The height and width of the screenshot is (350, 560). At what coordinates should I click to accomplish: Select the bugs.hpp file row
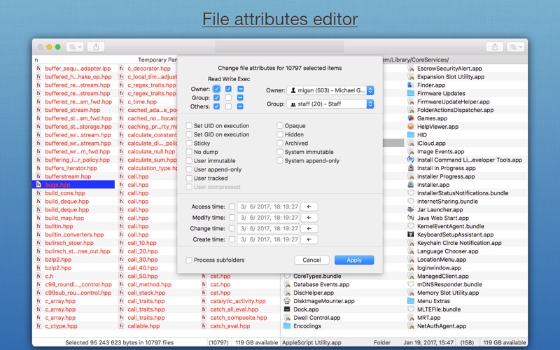73,185
